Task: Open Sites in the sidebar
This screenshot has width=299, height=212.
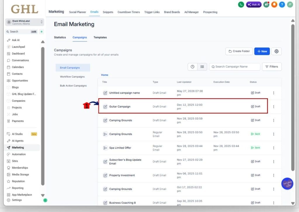Action: pos(15,161)
